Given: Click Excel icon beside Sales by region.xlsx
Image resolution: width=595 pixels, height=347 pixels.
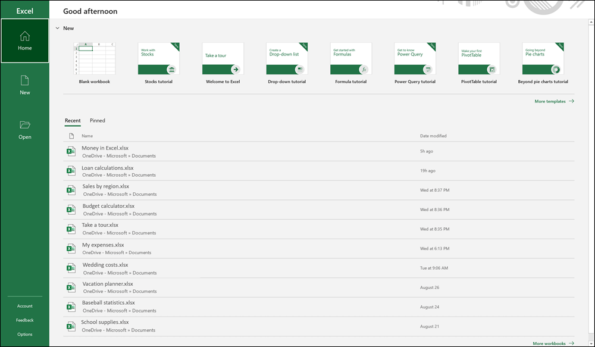Looking at the screenshot, I should (71, 190).
